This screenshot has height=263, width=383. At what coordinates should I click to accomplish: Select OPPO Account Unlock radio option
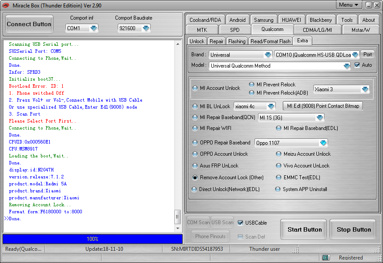195,154
